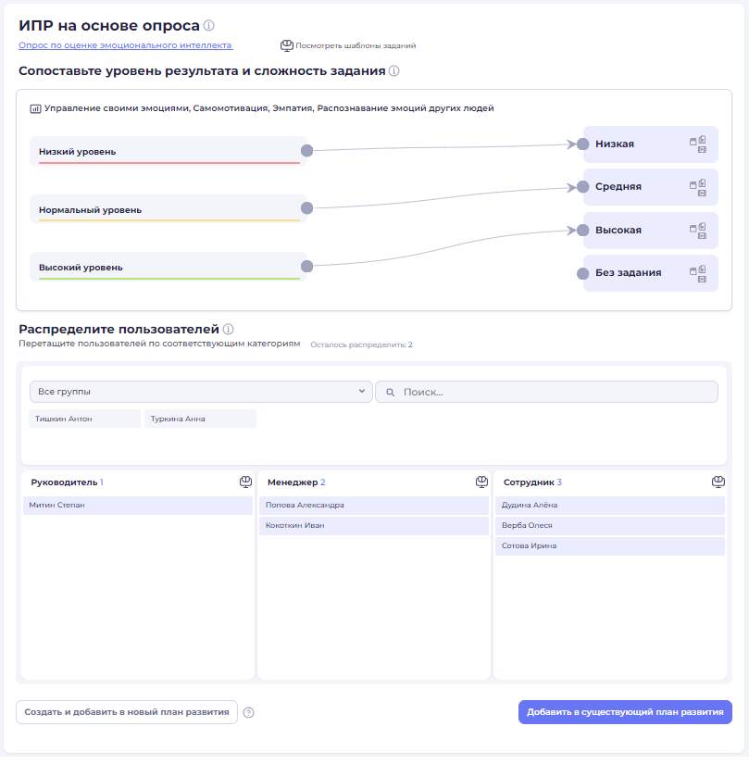The width and height of the screenshot is (749, 764).
Task: Select Попова Александра in Менеджер column
Action: point(373,506)
